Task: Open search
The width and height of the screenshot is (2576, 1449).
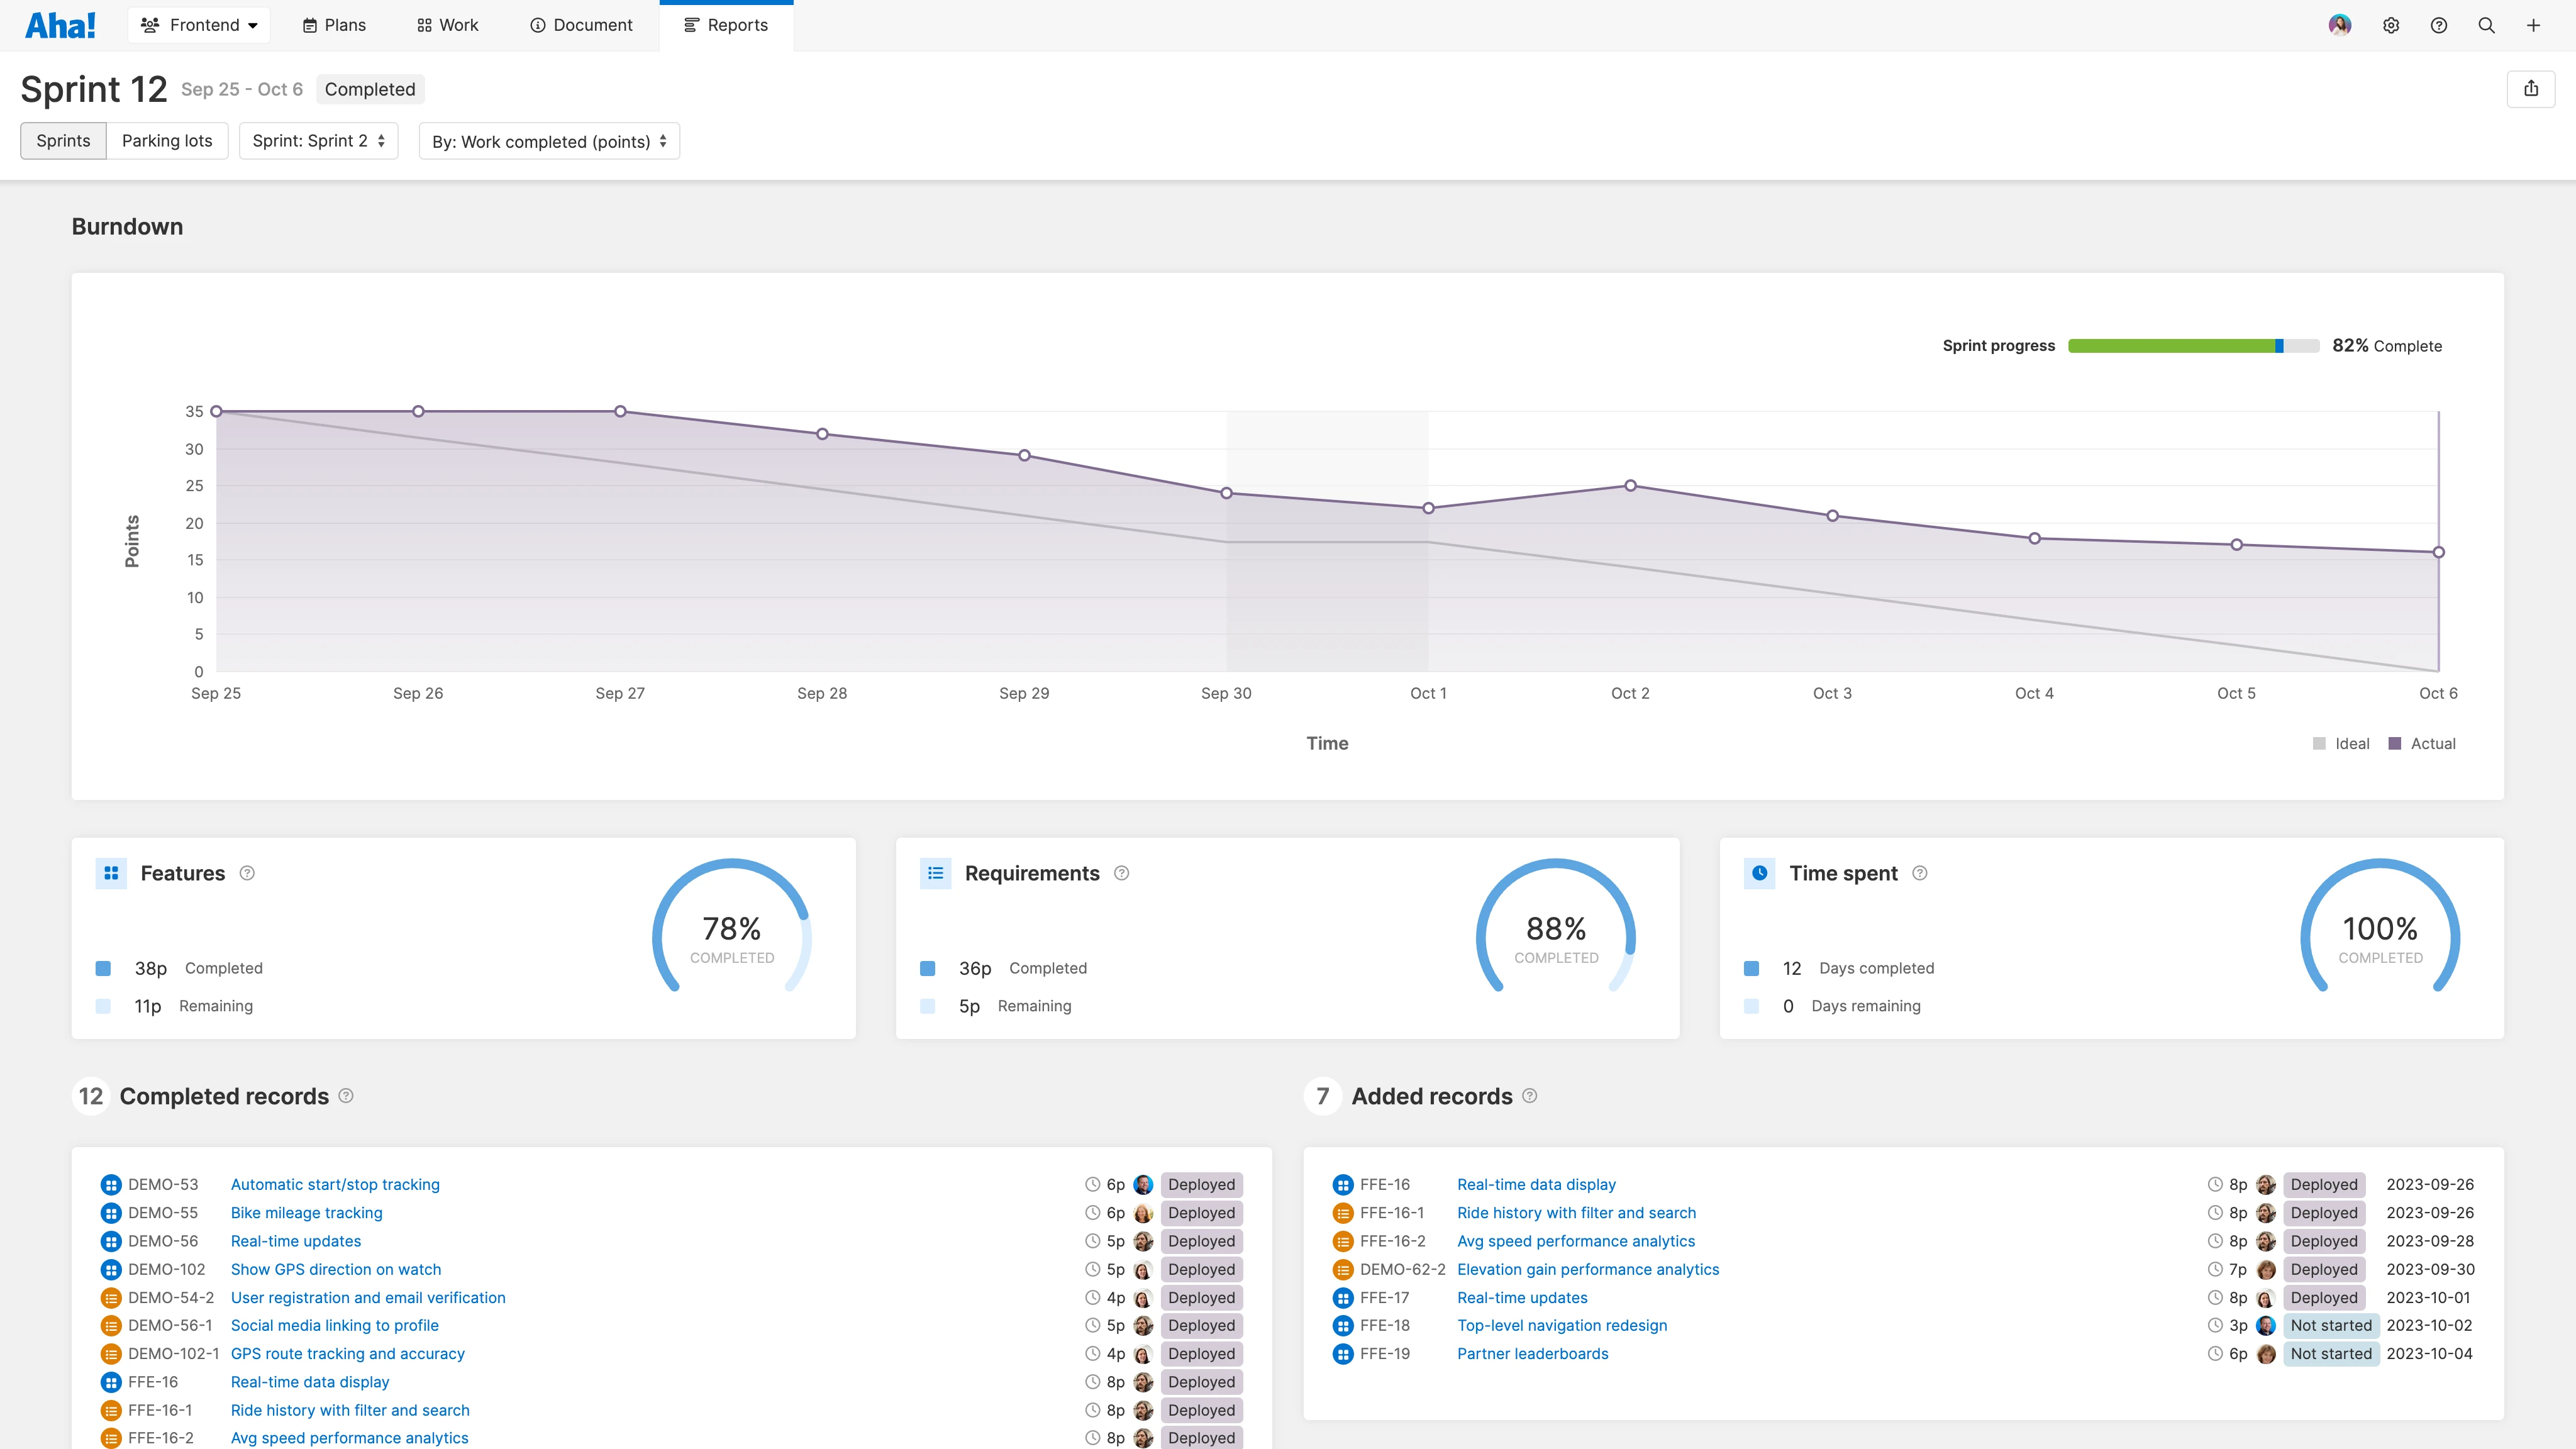Action: (x=2486, y=25)
